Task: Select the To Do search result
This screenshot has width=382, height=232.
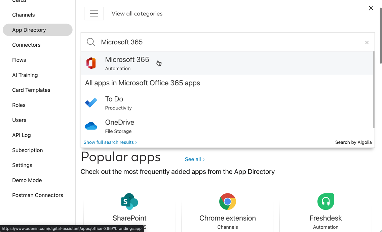Action: tap(227, 103)
